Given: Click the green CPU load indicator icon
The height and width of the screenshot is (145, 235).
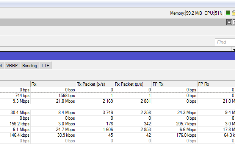Looking at the screenshot, I should tap(228, 13).
